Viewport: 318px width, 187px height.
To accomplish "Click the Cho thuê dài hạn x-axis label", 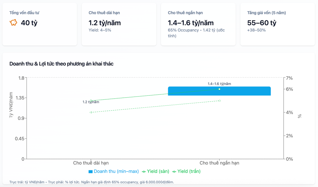I will 91,163.
